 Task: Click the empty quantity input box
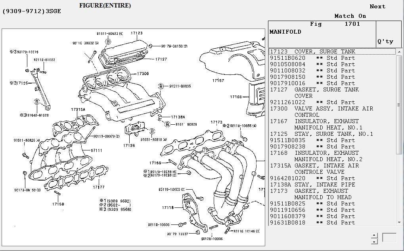pos(389,238)
